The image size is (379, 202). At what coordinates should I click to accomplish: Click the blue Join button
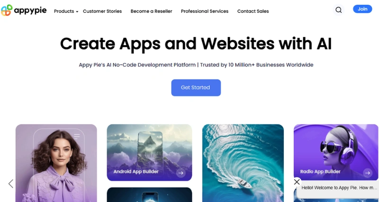(362, 9)
